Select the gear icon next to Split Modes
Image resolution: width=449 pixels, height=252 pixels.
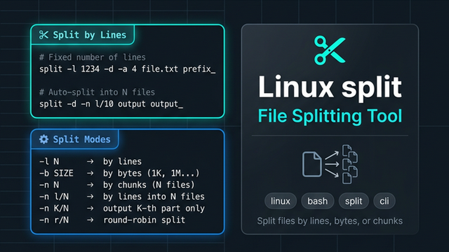click(43, 139)
